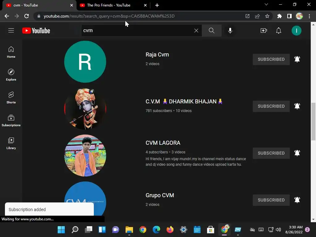Toggle notification bell for CVM LAGORA

pyautogui.click(x=297, y=153)
